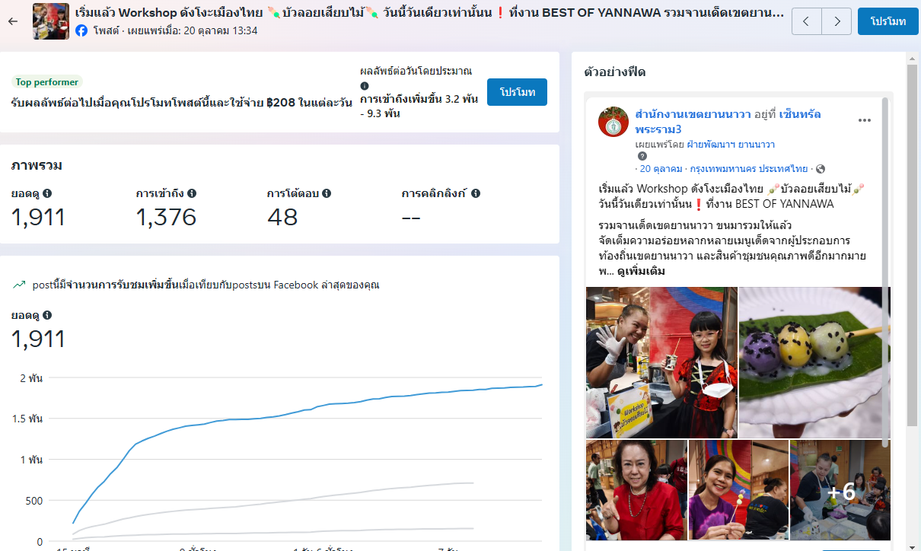Go to next post with right chevron

[837, 21]
